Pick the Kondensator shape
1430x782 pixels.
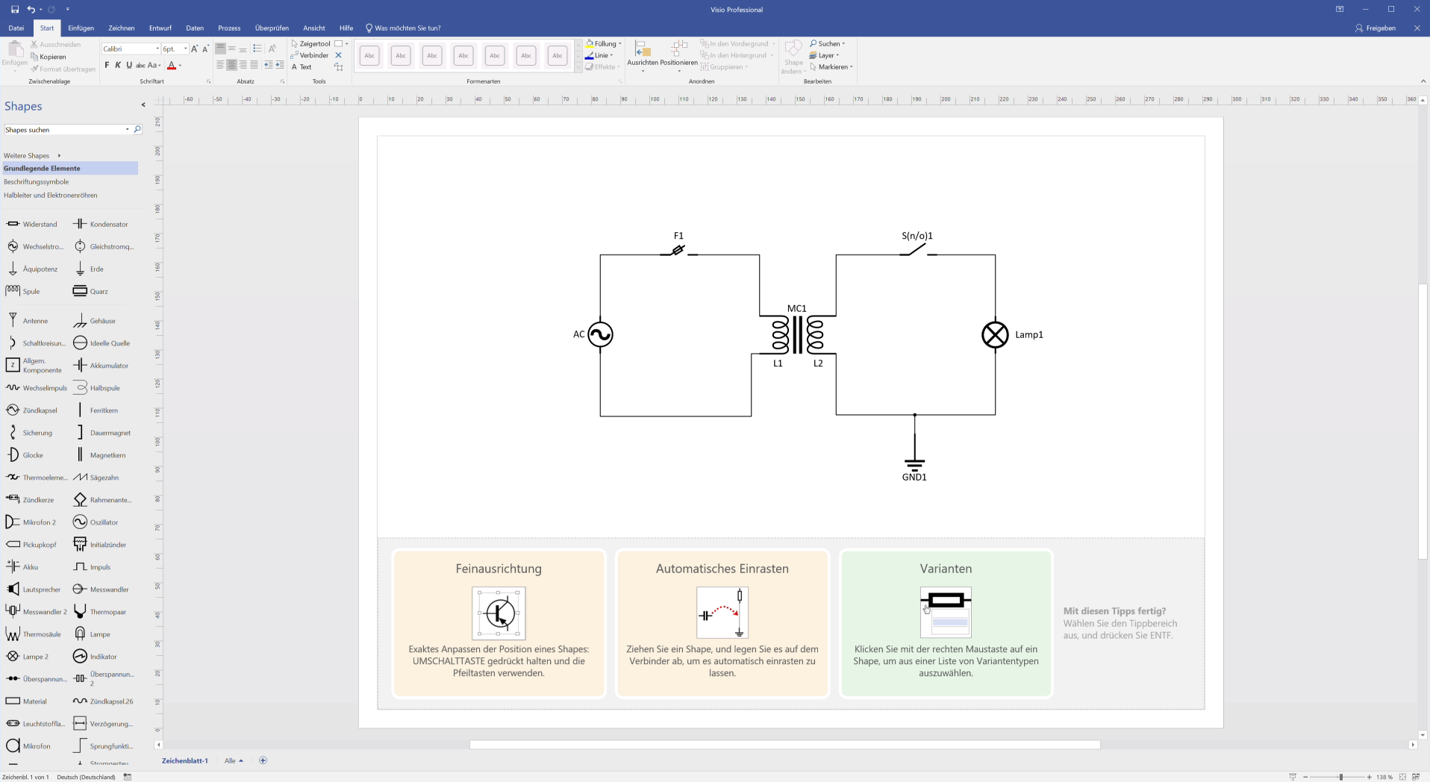(x=102, y=224)
